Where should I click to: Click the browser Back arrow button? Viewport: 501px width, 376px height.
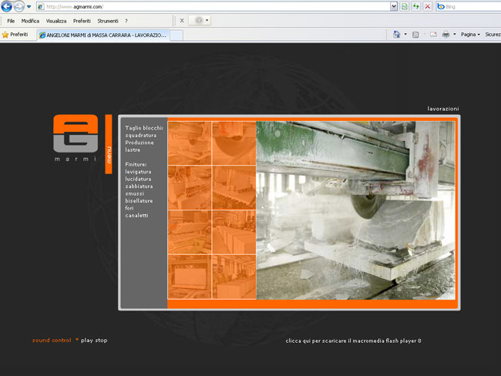pyautogui.click(x=6, y=6)
